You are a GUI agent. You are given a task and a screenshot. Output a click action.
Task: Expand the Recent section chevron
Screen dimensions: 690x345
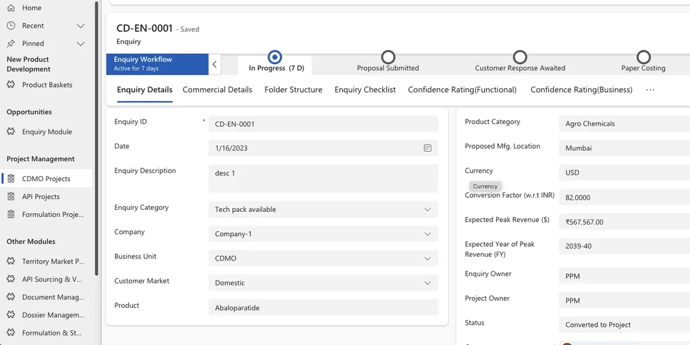(x=81, y=26)
